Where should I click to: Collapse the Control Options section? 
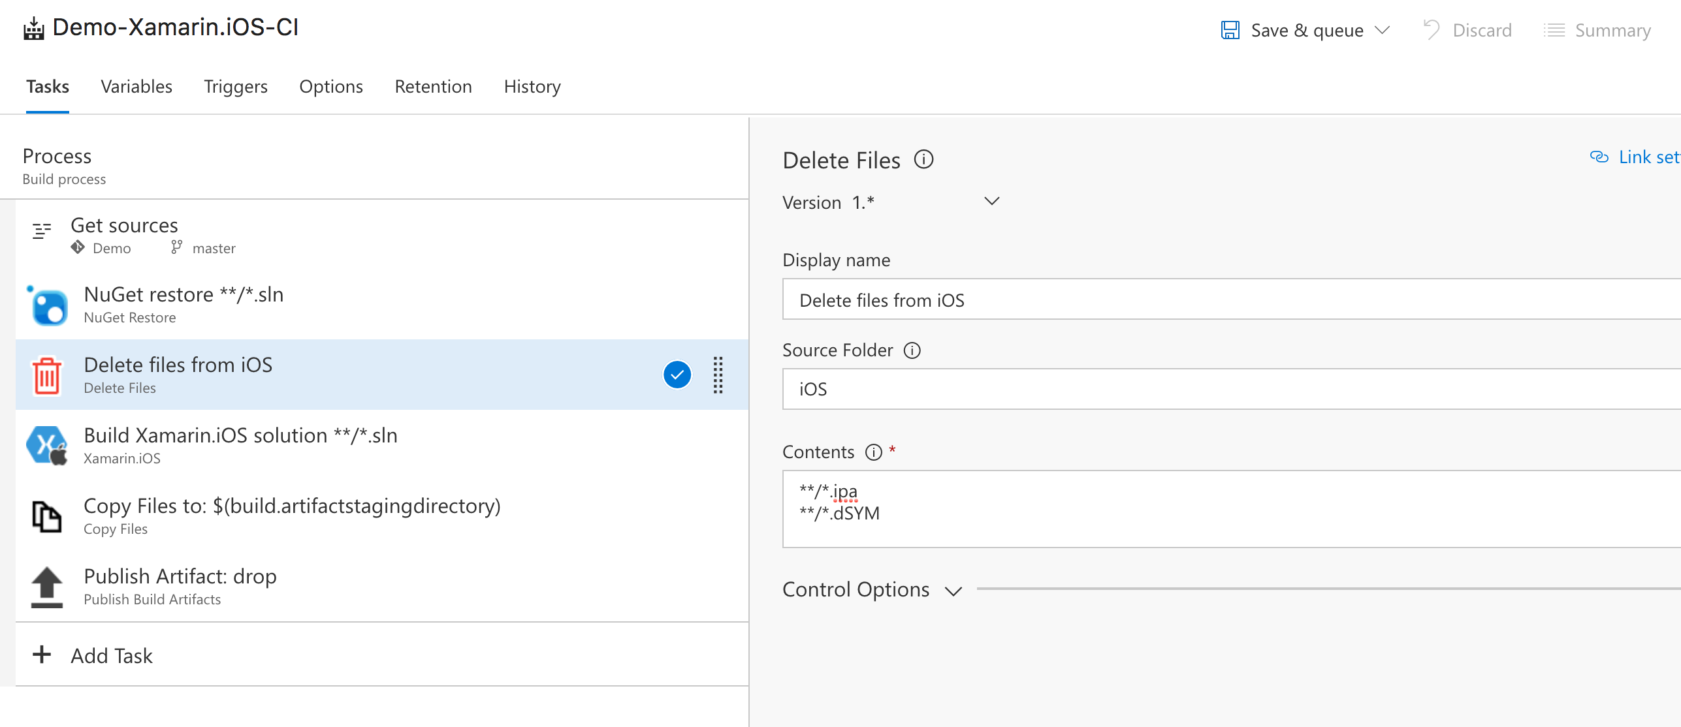(954, 591)
